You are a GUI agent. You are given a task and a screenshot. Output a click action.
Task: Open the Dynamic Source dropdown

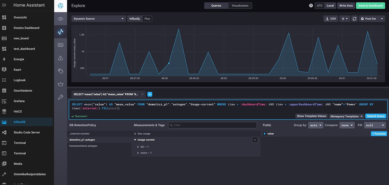point(98,18)
